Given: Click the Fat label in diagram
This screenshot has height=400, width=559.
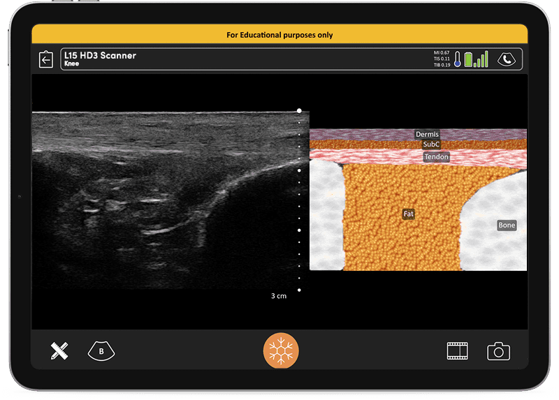Looking at the screenshot, I should tap(408, 214).
